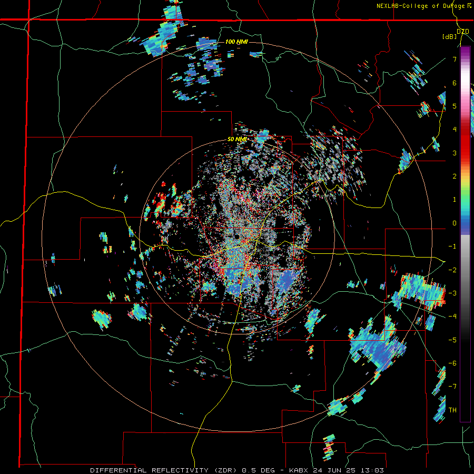Image resolution: width=474 pixels, height=474 pixels.
Task: Click the Differential Reflectivity KABX caption at bottom
Action: click(x=237, y=470)
